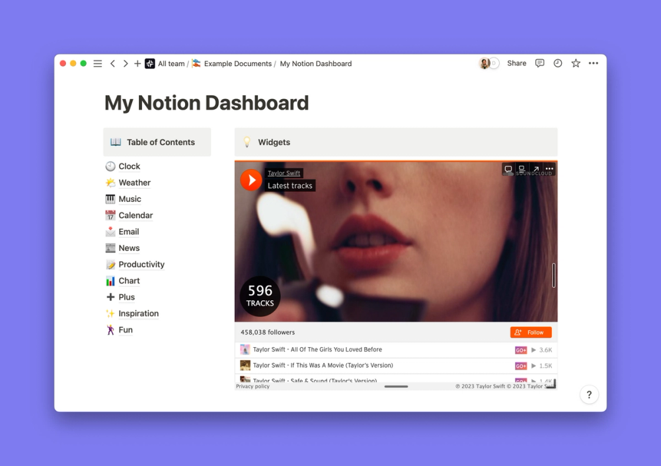Open the Plus widget entry

tap(126, 297)
